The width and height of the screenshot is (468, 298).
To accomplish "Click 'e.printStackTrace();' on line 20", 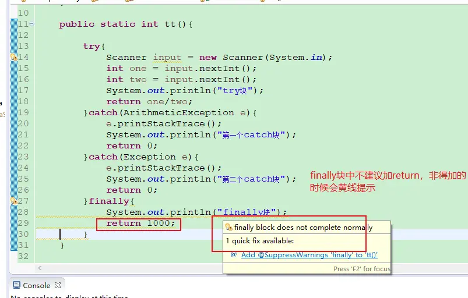I will [164, 123].
